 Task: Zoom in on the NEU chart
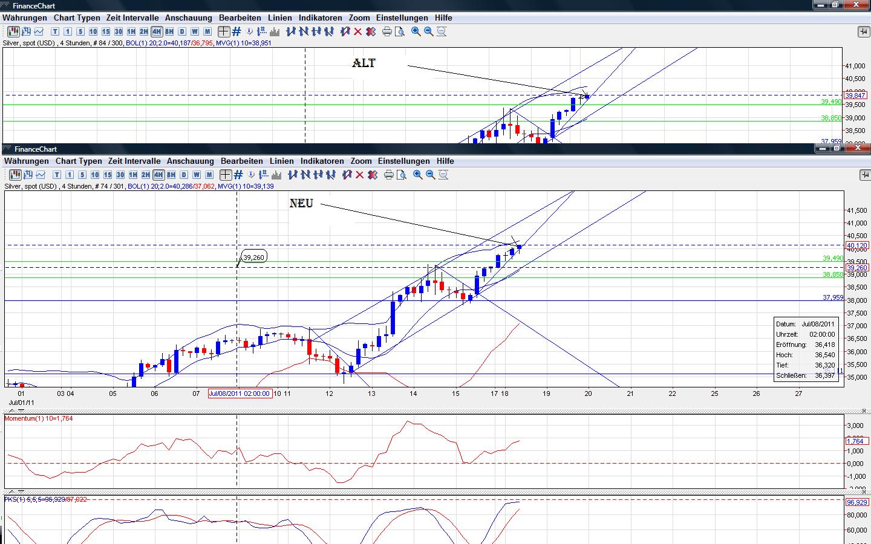[418, 175]
